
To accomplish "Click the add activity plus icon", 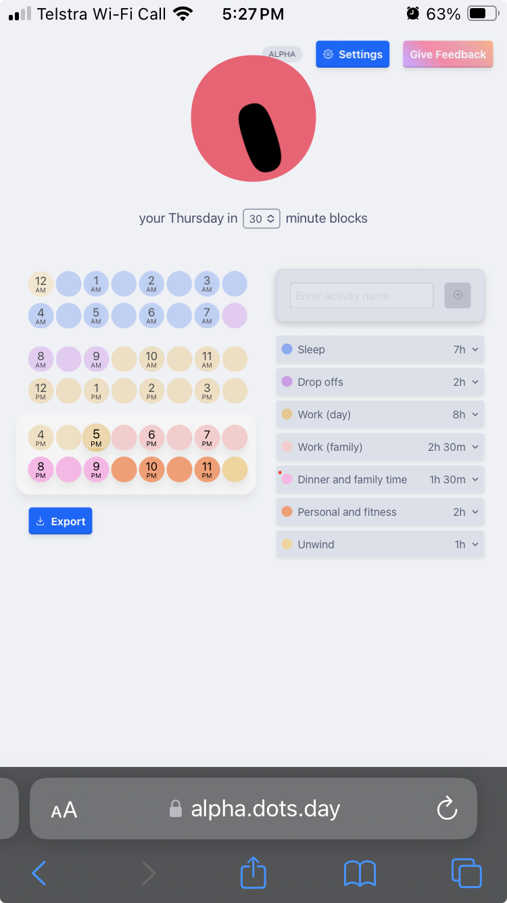I will click(x=458, y=295).
